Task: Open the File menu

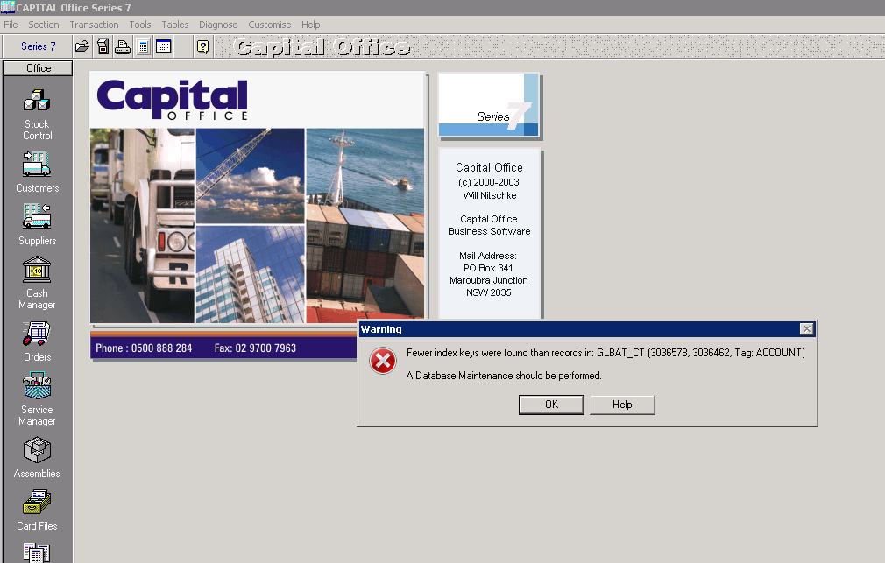Action: [x=11, y=25]
